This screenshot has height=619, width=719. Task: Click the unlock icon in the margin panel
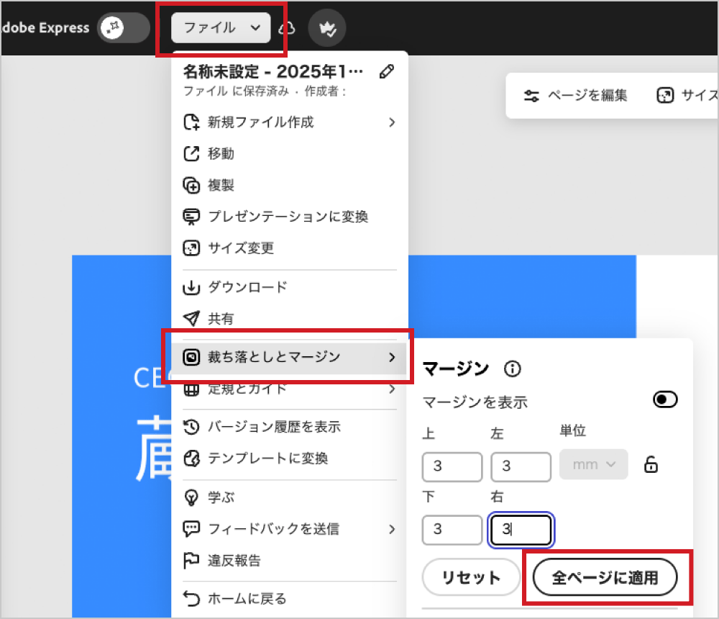point(650,464)
